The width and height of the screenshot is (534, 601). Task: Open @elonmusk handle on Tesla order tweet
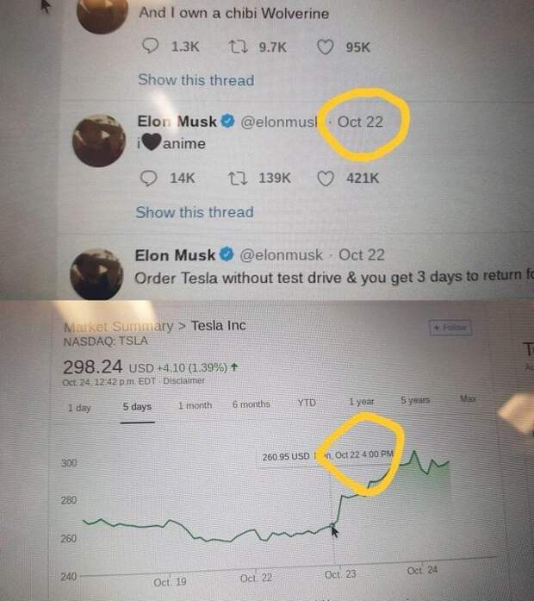(283, 255)
